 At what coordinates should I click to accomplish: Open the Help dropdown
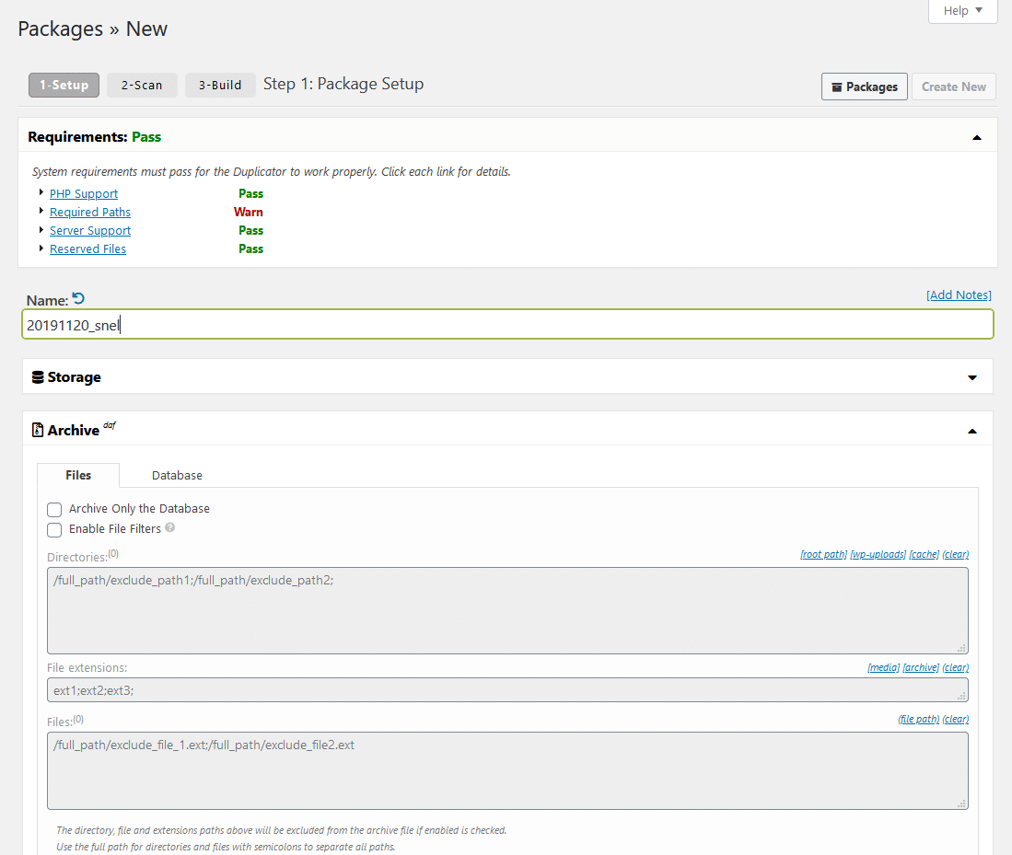(x=962, y=11)
